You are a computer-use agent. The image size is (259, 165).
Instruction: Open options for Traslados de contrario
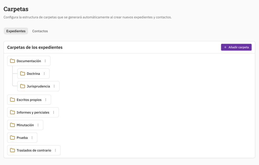point(55,150)
